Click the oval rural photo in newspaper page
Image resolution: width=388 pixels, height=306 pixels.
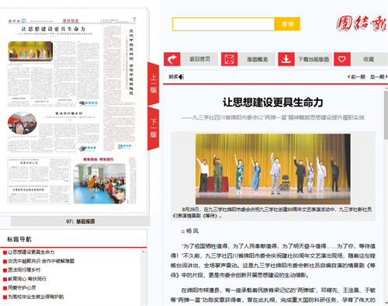(23, 123)
